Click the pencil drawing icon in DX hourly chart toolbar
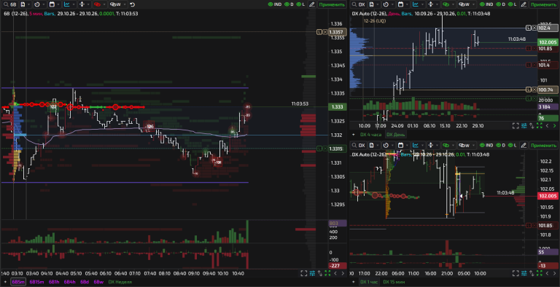This screenshot has width=560, height=287. [x=524, y=145]
